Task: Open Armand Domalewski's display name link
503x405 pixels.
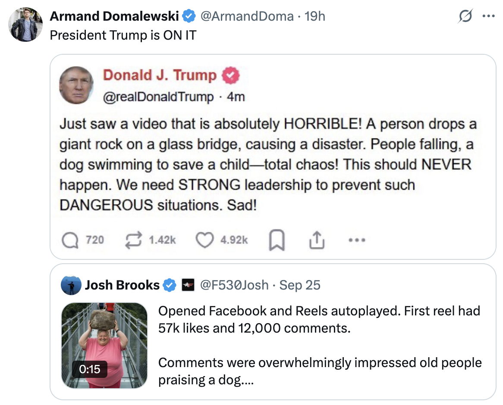Action: coord(114,16)
